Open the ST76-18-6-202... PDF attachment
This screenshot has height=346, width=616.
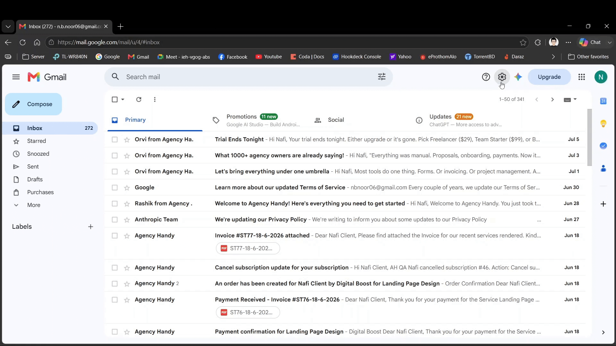coord(248,312)
